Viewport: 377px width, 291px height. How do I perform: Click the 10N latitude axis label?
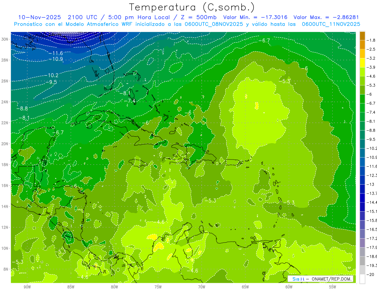[5, 248]
